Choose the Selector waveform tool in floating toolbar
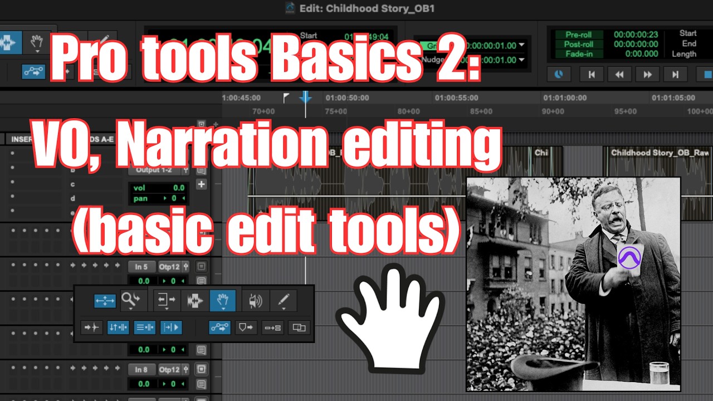 coord(194,301)
